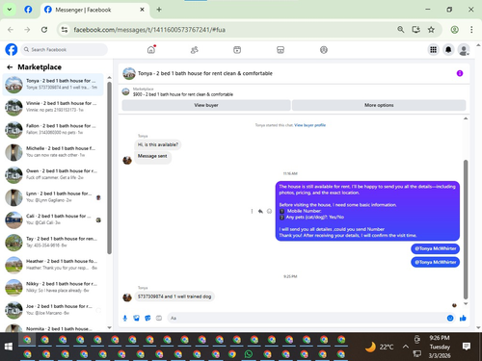Reply to the purple message using arrow icon
Screen dimensions: 482x361
click(260, 211)
